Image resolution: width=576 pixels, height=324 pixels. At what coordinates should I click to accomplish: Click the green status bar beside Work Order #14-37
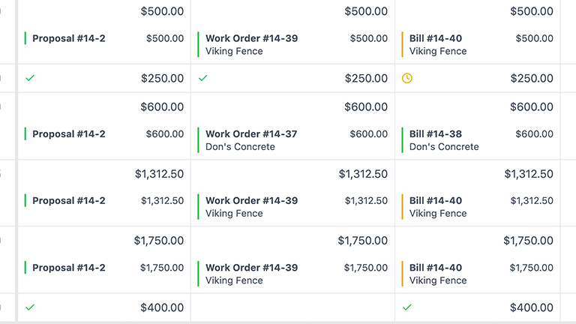click(x=198, y=140)
